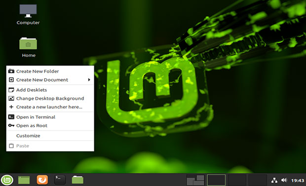This screenshot has height=186, width=306.
Task: Click the Paste menu entry
Action: tap(50, 146)
